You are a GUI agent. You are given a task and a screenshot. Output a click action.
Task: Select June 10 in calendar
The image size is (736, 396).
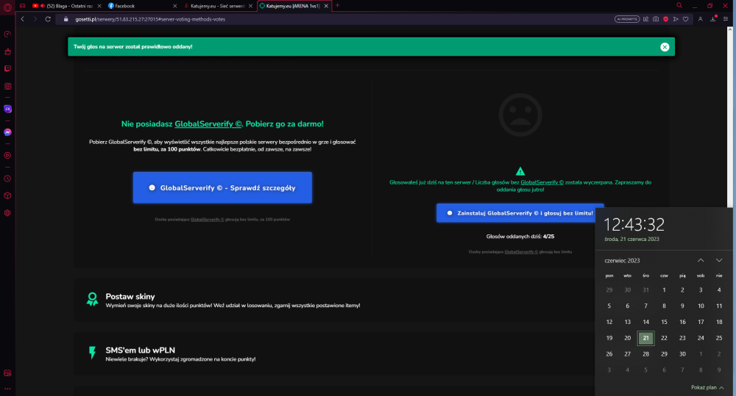tap(701, 306)
